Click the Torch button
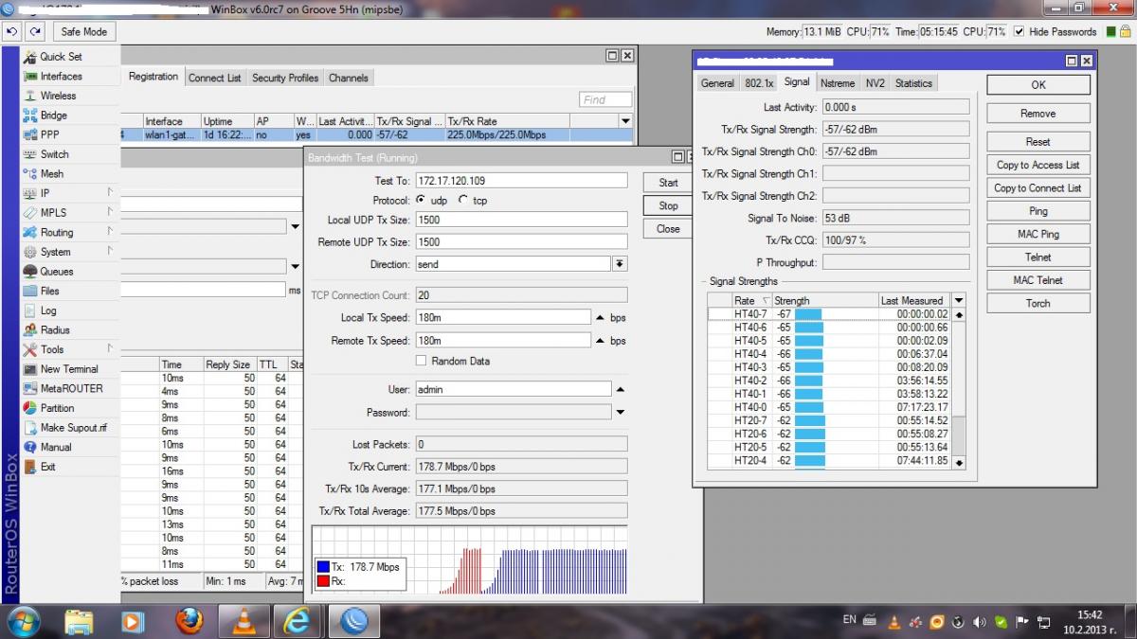Image resolution: width=1137 pixels, height=639 pixels. 1038,303
